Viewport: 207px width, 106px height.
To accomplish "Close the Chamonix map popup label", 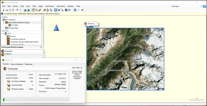I will 96,24.
